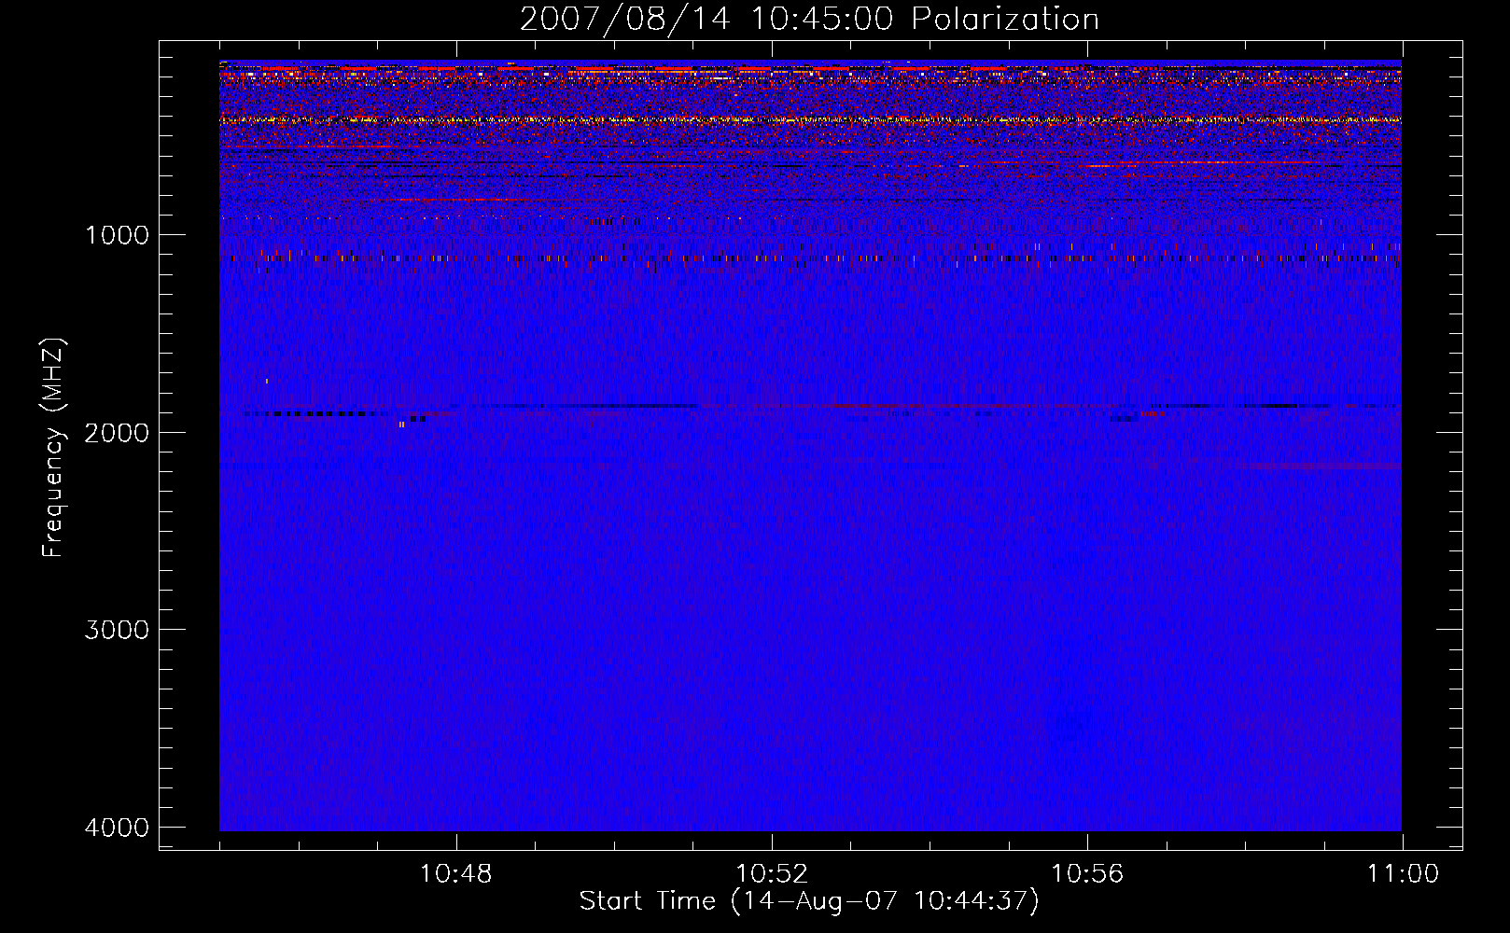Click the 2000 frequency tick label
This screenshot has width=1510, height=933.
pos(117,433)
